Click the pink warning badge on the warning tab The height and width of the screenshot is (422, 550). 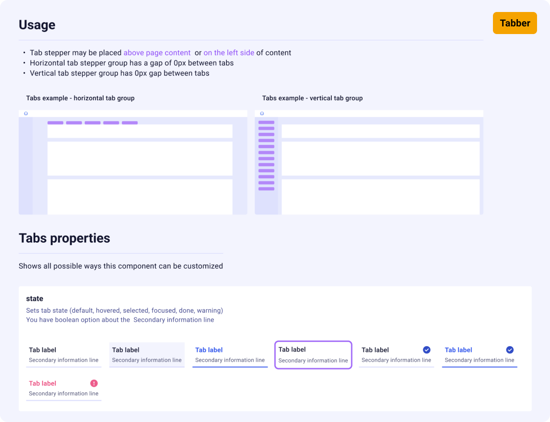pyautogui.click(x=94, y=383)
